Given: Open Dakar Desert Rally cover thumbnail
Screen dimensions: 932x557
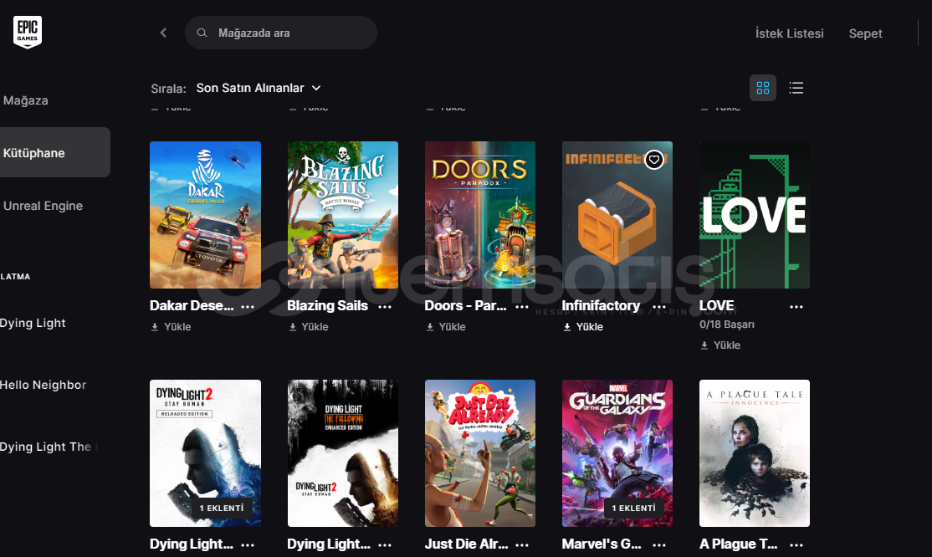Looking at the screenshot, I should coord(205,215).
